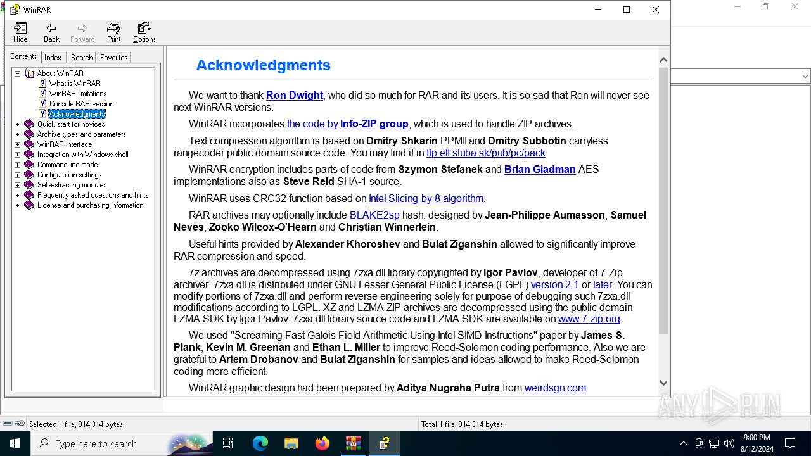Click the Self-extracting modules book icon
This screenshot has height=456, width=811.
click(x=29, y=185)
